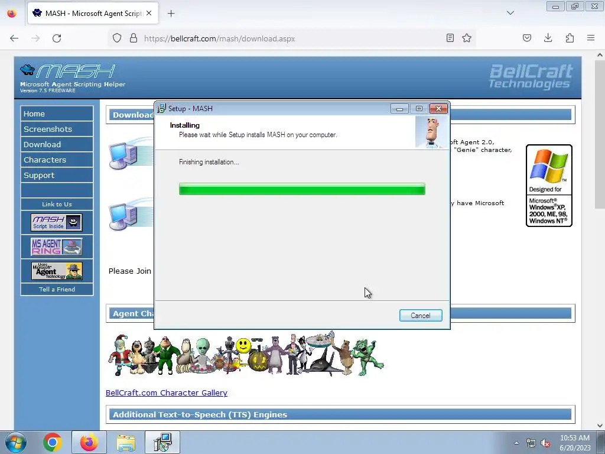Click the scrollbar down arrow
The width and height of the screenshot is (605, 454).
click(x=600, y=426)
